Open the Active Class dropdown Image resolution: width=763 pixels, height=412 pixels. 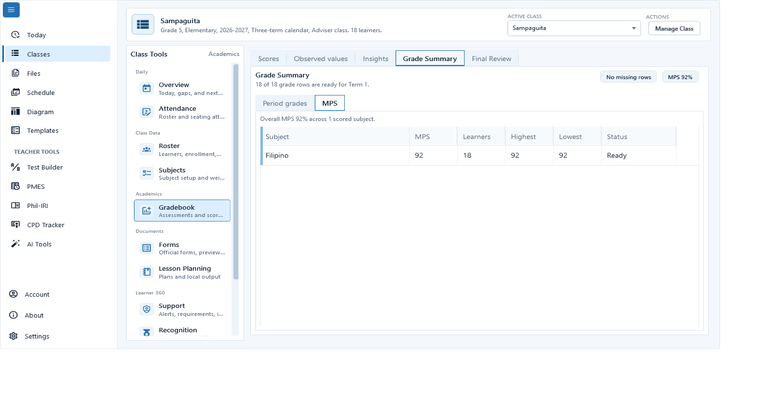click(574, 28)
